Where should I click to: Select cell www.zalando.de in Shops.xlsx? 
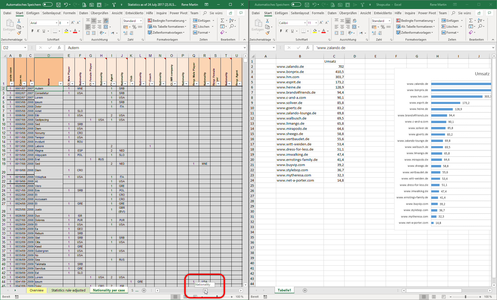click(x=300, y=66)
